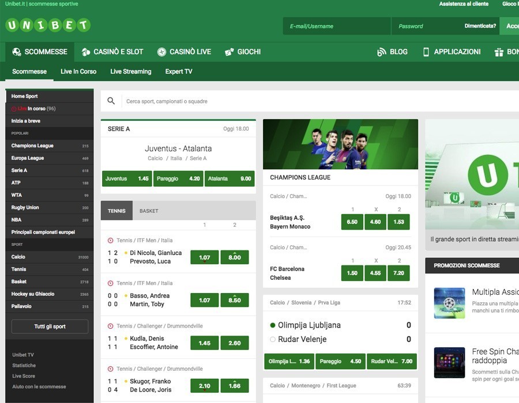This screenshot has width=519, height=403.
Task: Select the TENNIS tab
Action: (116, 211)
